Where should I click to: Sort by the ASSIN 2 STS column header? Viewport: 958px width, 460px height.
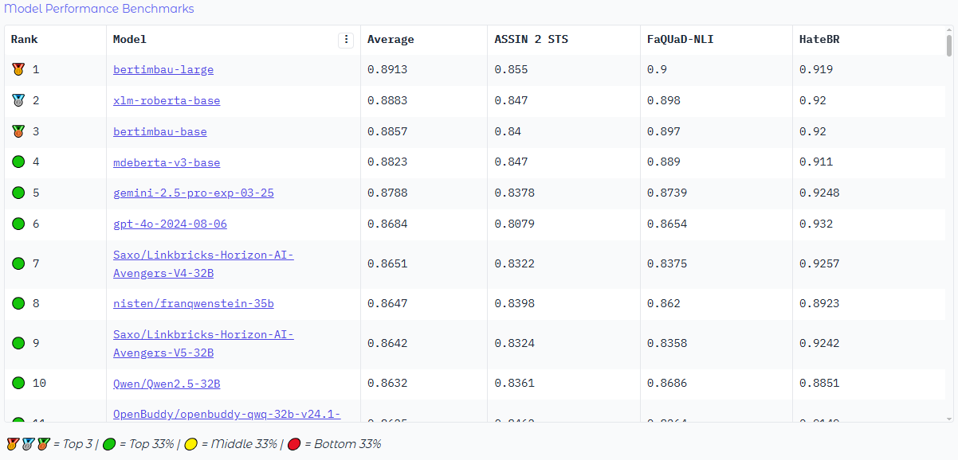532,39
